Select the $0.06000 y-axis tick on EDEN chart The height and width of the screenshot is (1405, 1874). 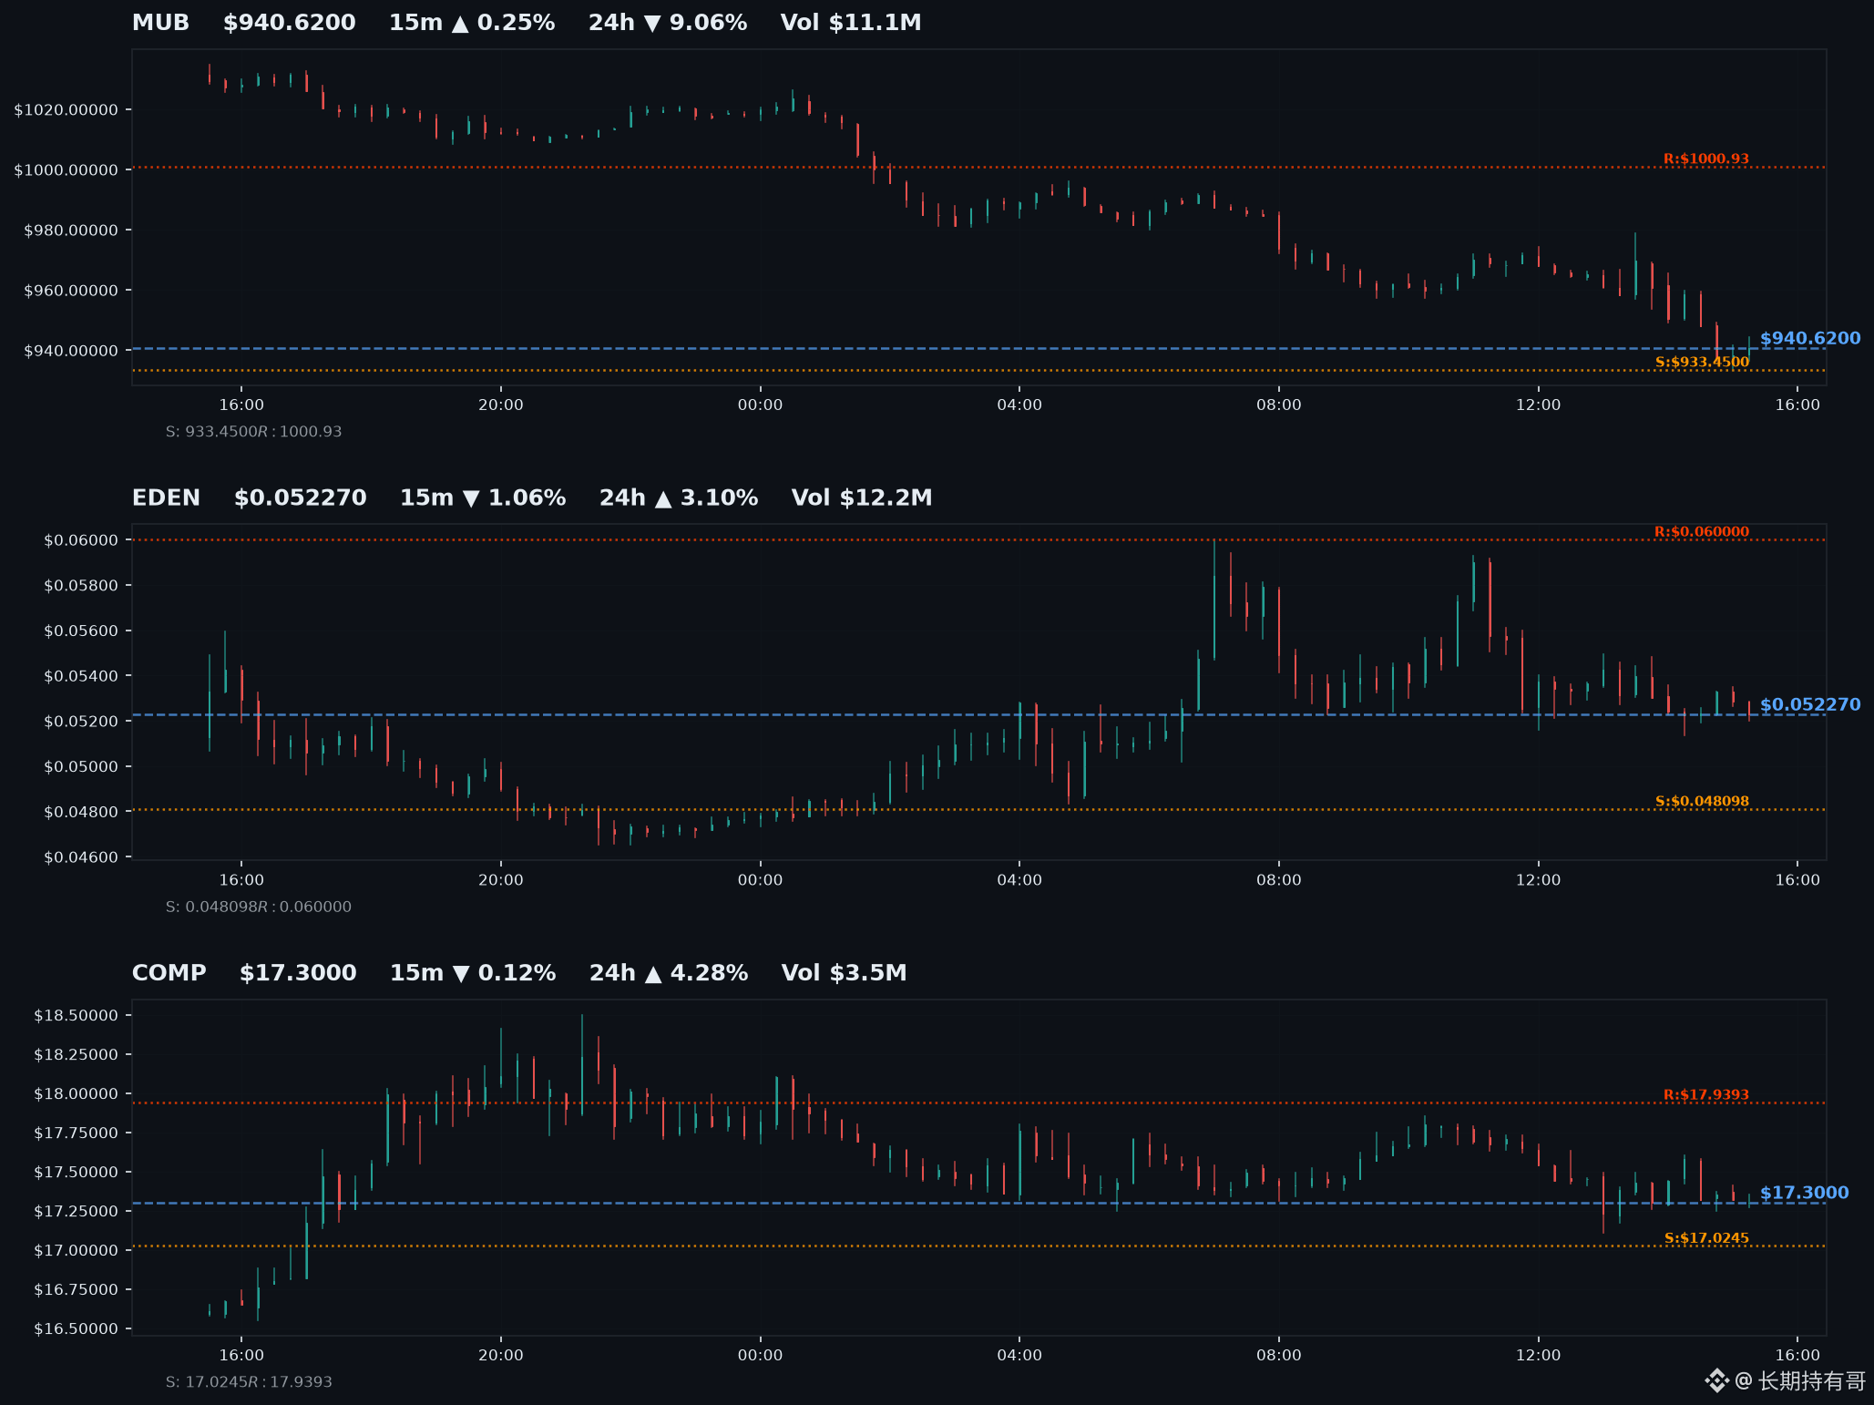click(82, 540)
